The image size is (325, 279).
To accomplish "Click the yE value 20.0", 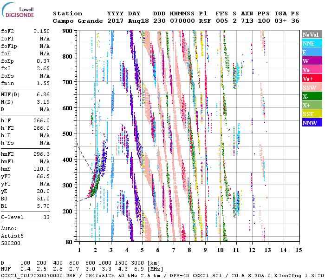I will point(43,191).
